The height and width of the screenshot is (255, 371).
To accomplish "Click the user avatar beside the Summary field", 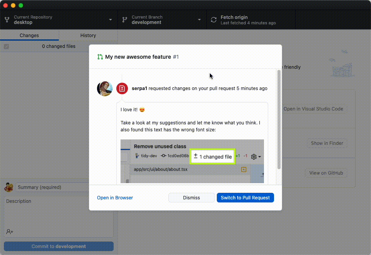I will (9, 187).
